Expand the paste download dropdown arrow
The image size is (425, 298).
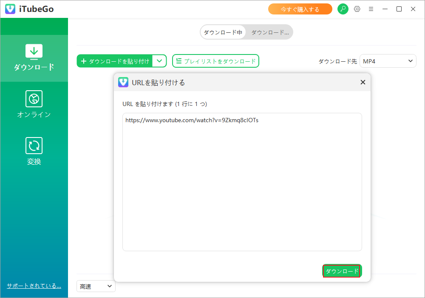[x=159, y=61]
